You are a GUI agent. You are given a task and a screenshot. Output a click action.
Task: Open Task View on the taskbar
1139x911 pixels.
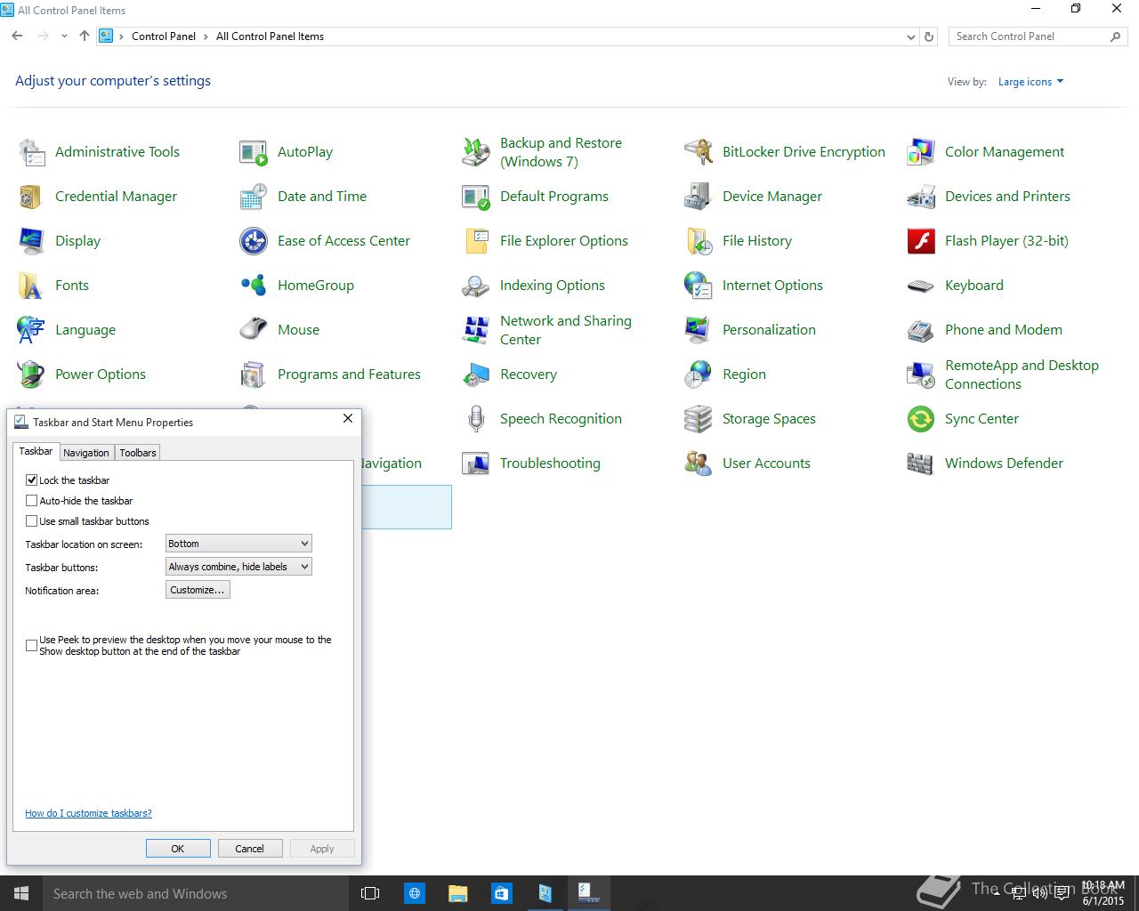point(370,893)
